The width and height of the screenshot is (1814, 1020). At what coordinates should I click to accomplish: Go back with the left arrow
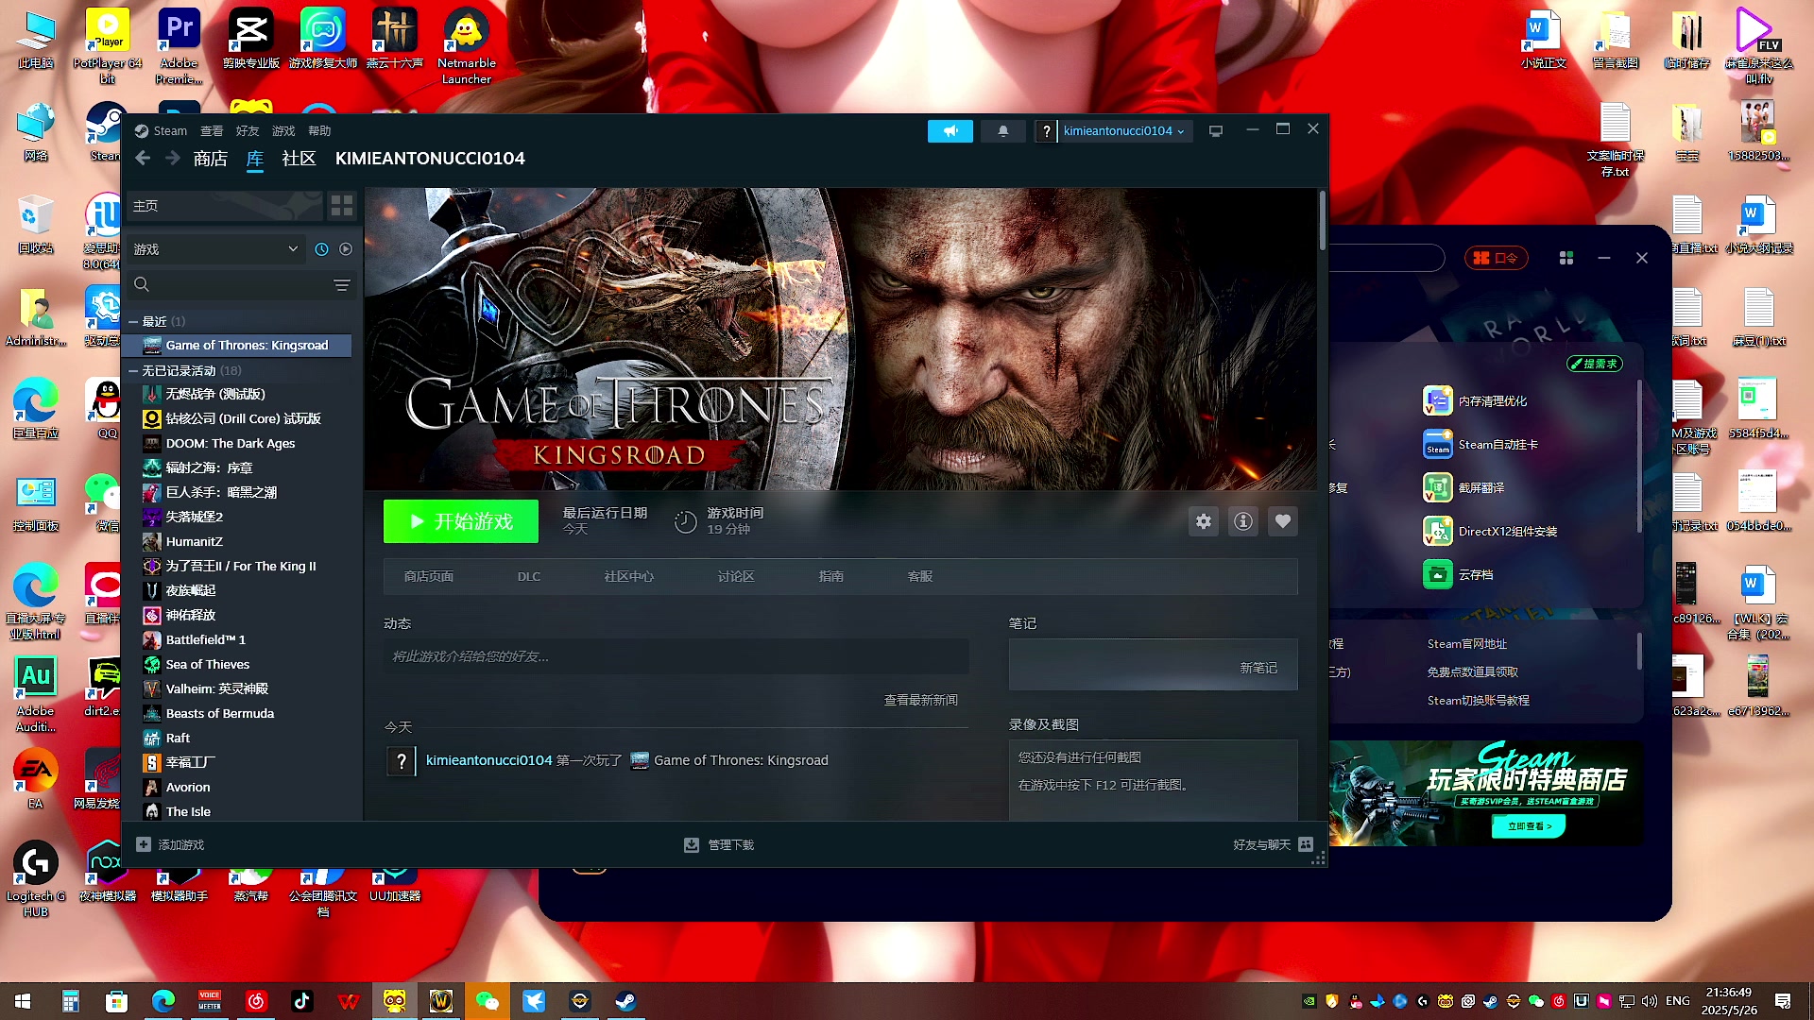coord(143,159)
